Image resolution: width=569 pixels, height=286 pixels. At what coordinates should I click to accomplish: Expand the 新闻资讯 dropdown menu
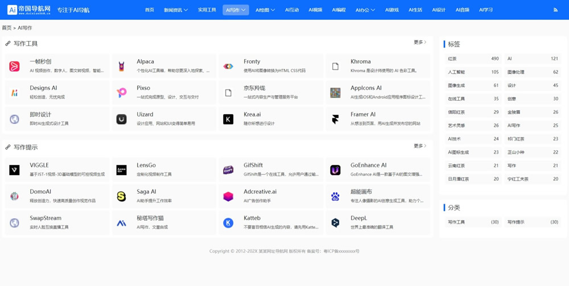[175, 10]
